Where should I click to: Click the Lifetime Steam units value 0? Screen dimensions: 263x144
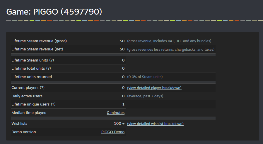123,60
